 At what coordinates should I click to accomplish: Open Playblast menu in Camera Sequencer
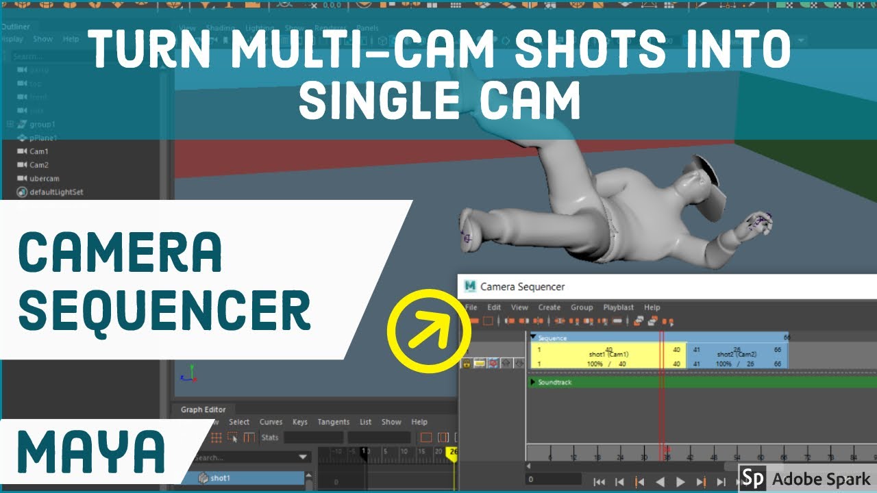coord(618,307)
